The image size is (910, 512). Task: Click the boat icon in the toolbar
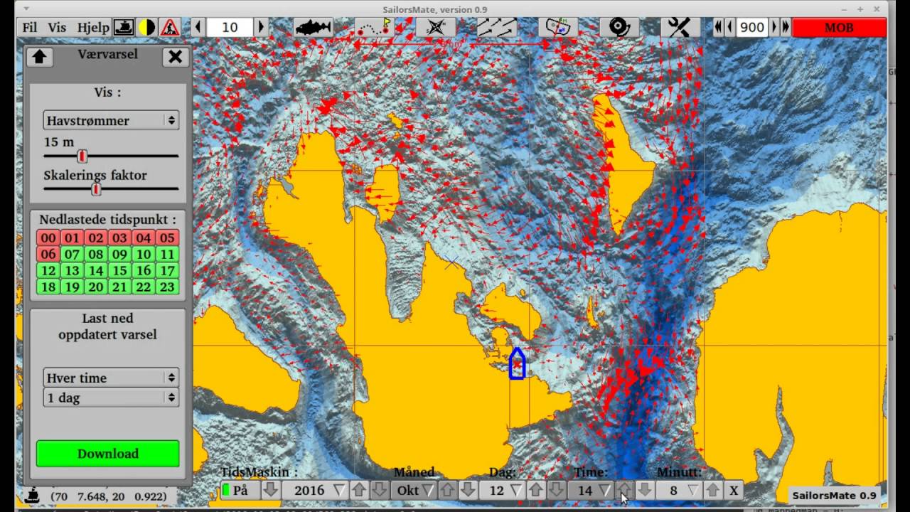point(124,28)
